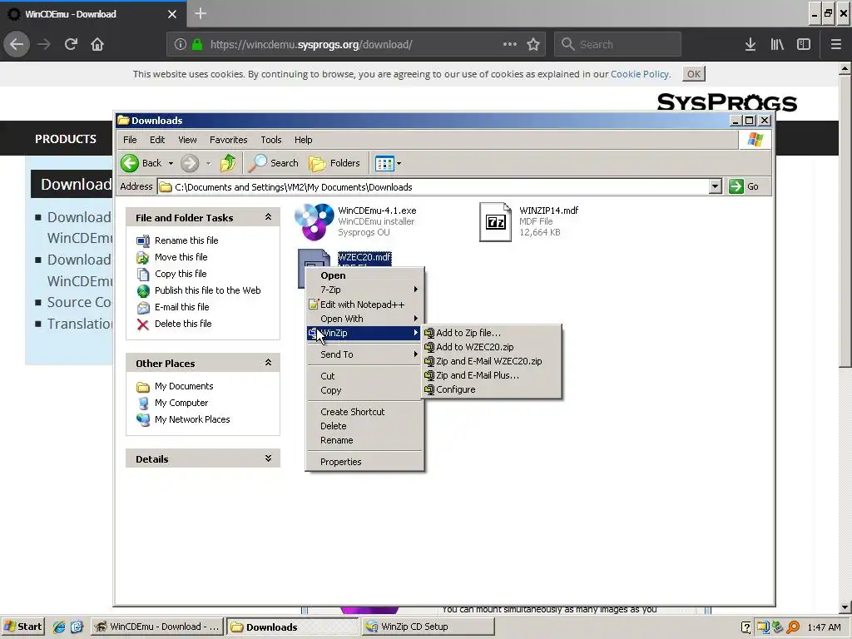Open new Firefox tab with plus icon
The width and height of the screenshot is (852, 639).
[200, 13]
